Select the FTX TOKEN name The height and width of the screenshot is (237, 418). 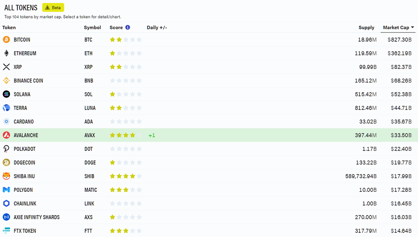pyautogui.click(x=25, y=231)
